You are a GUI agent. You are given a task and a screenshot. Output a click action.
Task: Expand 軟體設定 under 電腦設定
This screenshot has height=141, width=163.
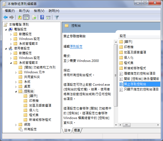(11, 34)
